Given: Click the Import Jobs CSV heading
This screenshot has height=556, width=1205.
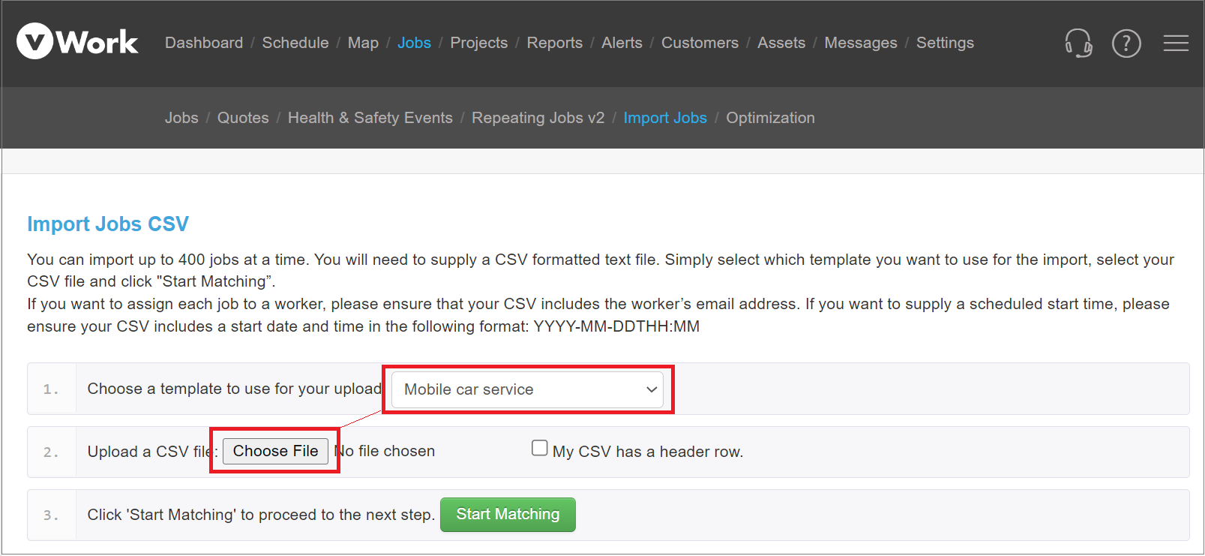Looking at the screenshot, I should tap(108, 224).
